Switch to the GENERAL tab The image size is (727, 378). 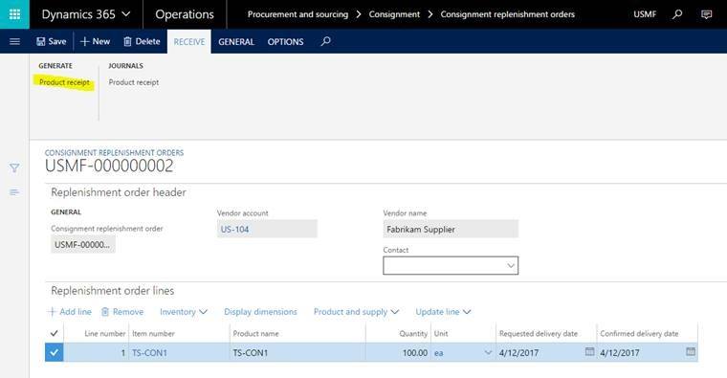pyautogui.click(x=236, y=42)
